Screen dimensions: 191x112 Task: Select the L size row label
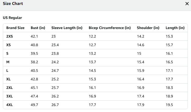pyautogui.click(x=7, y=71)
